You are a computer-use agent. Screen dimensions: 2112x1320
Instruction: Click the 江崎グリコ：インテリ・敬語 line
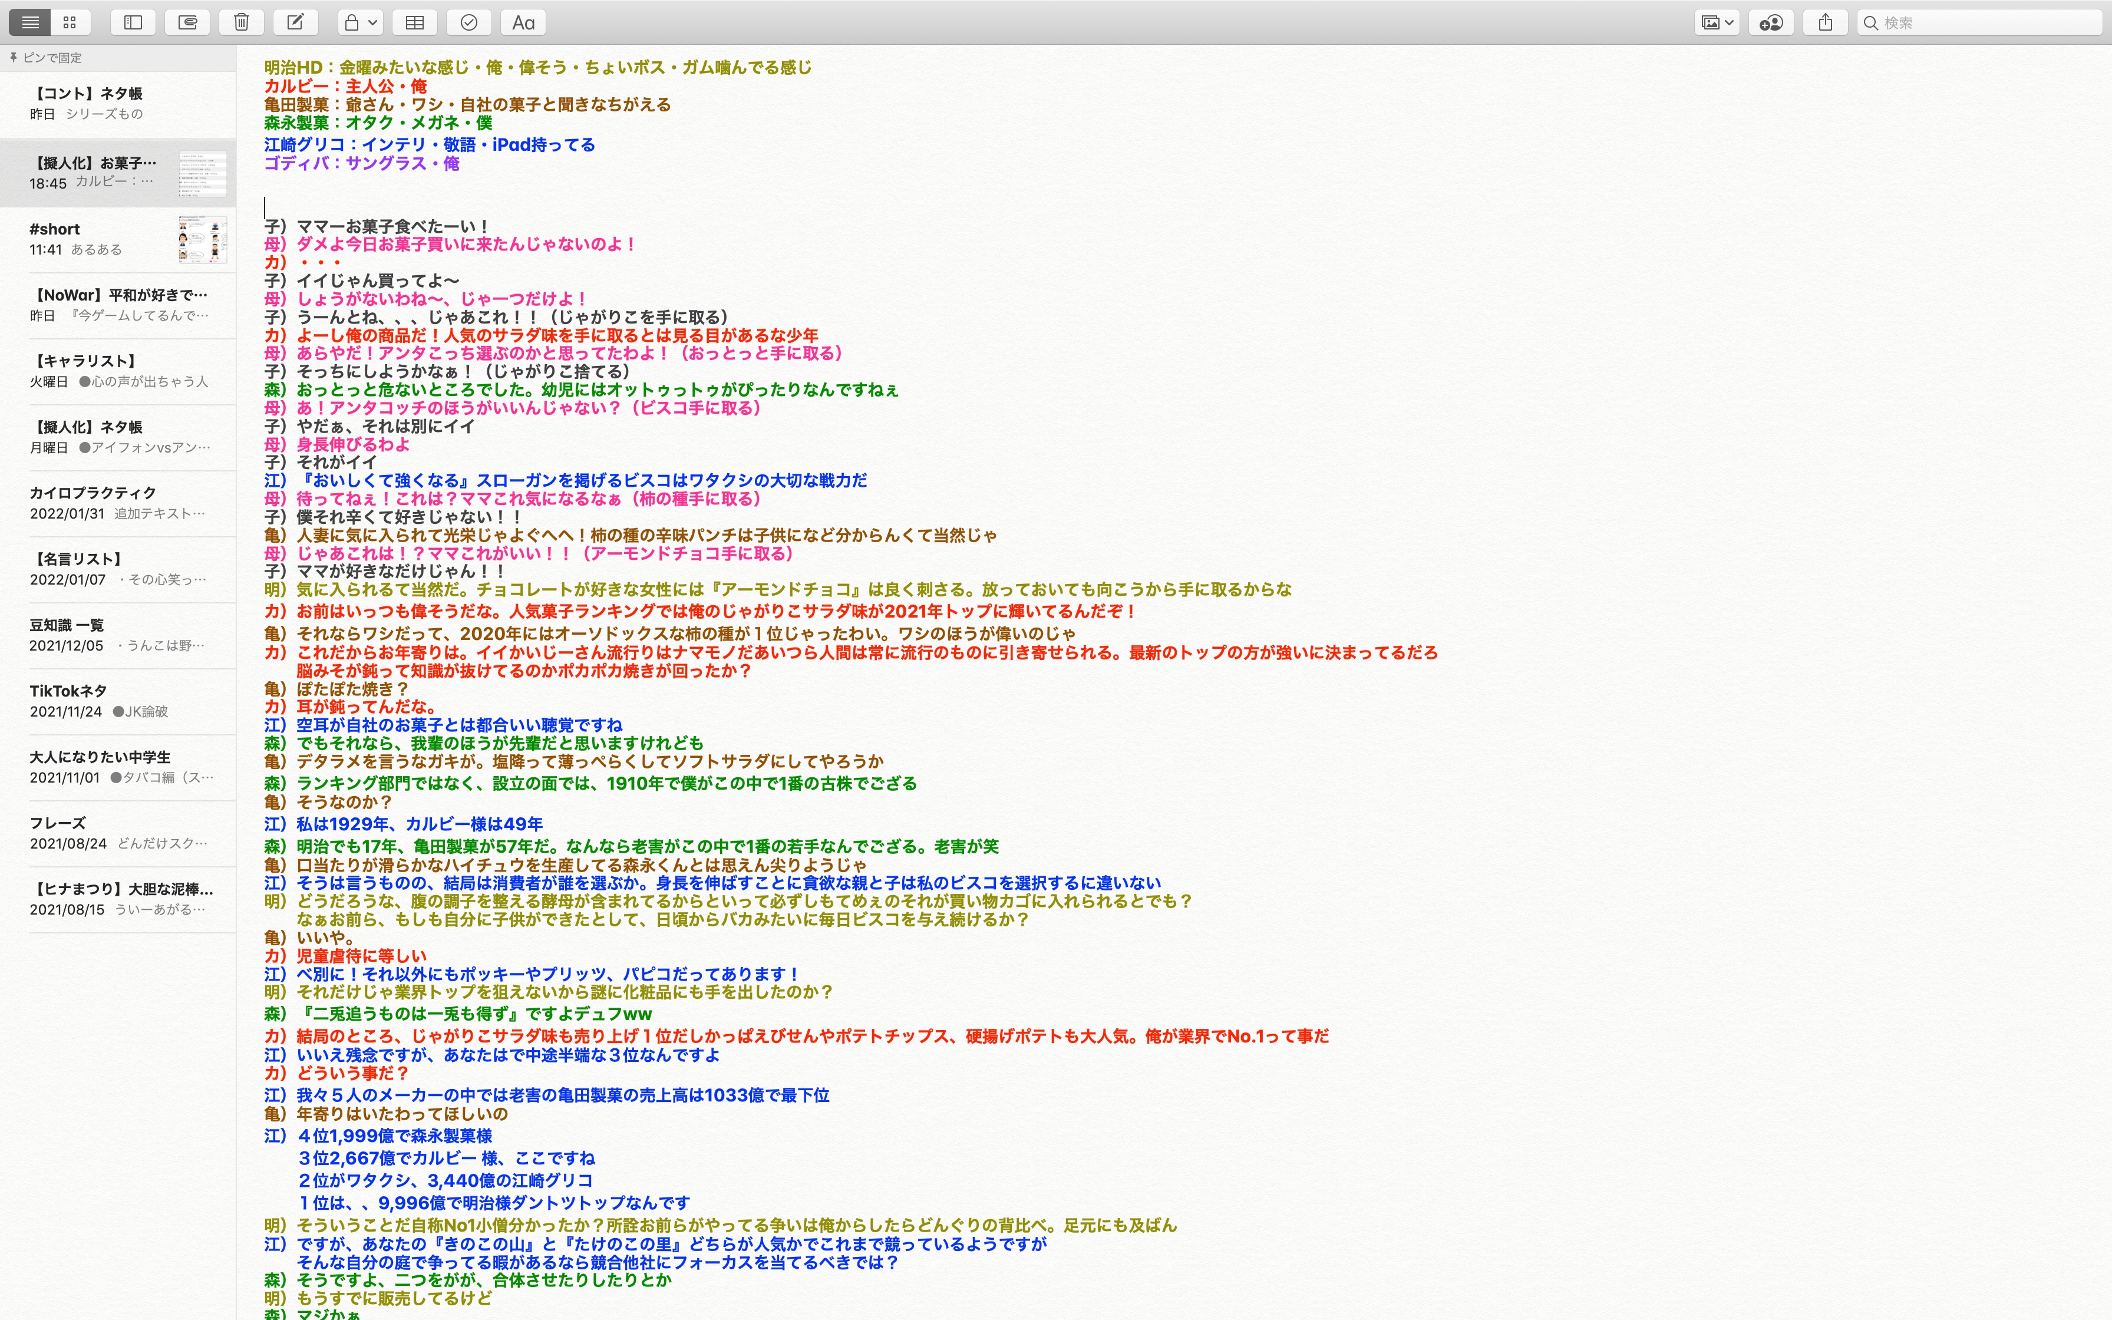coord(430,145)
